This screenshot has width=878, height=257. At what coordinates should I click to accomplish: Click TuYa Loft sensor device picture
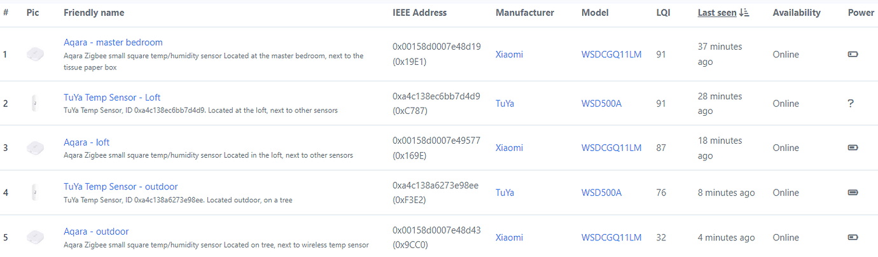click(34, 104)
